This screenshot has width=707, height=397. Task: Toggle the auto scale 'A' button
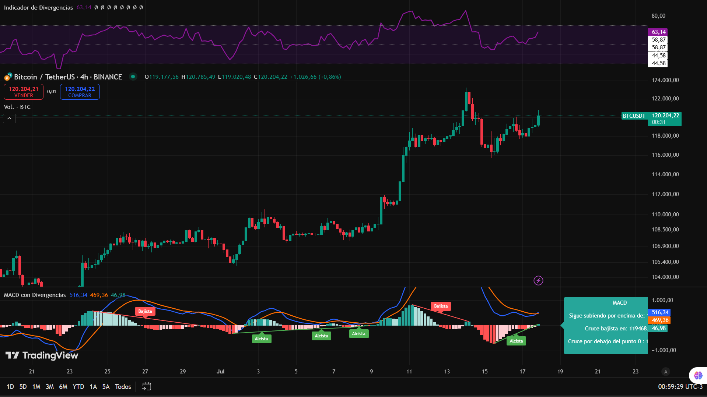click(665, 372)
